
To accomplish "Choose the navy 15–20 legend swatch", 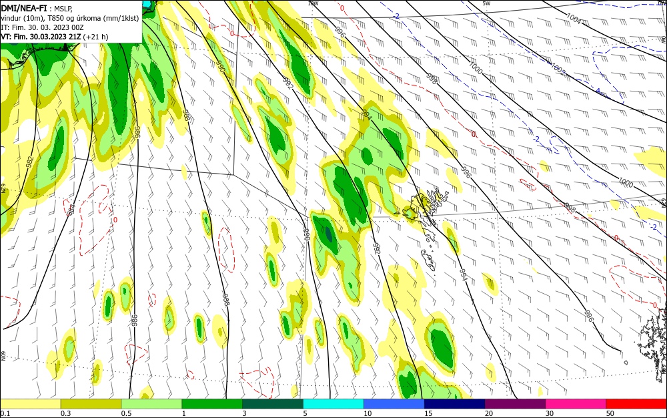I will pos(454,404).
